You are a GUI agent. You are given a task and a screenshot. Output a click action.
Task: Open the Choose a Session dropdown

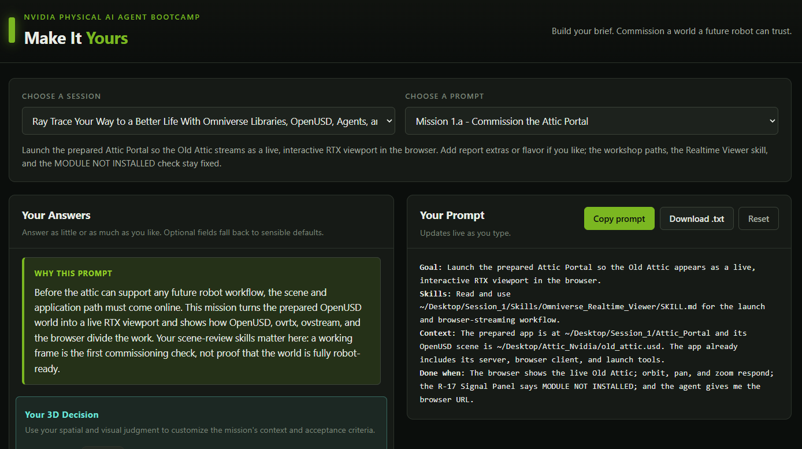[x=209, y=121]
